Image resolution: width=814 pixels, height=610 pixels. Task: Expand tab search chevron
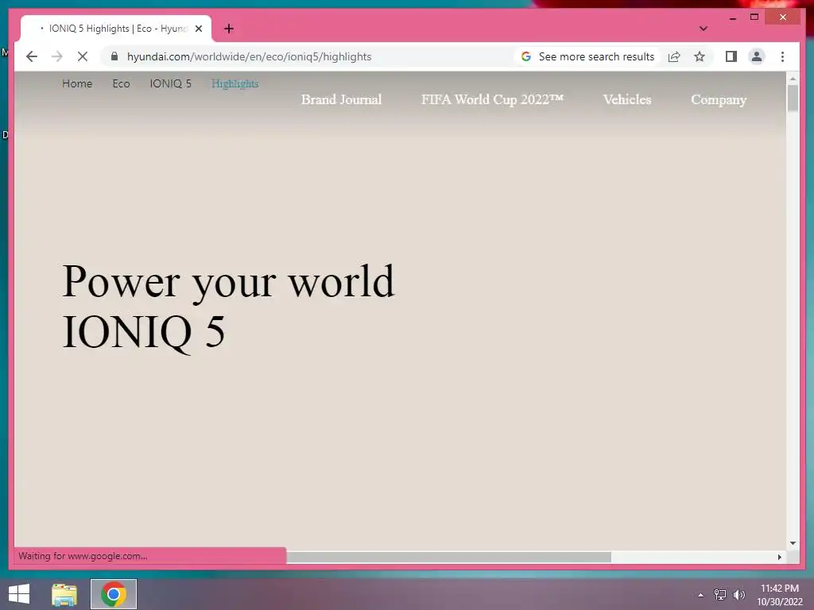703,29
